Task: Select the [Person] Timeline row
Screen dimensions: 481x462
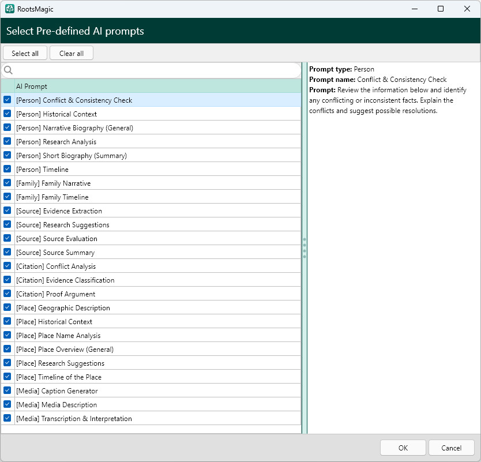Action: (x=151, y=169)
